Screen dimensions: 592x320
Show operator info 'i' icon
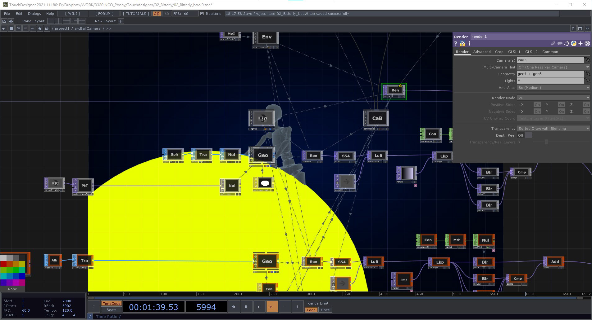[x=469, y=44]
